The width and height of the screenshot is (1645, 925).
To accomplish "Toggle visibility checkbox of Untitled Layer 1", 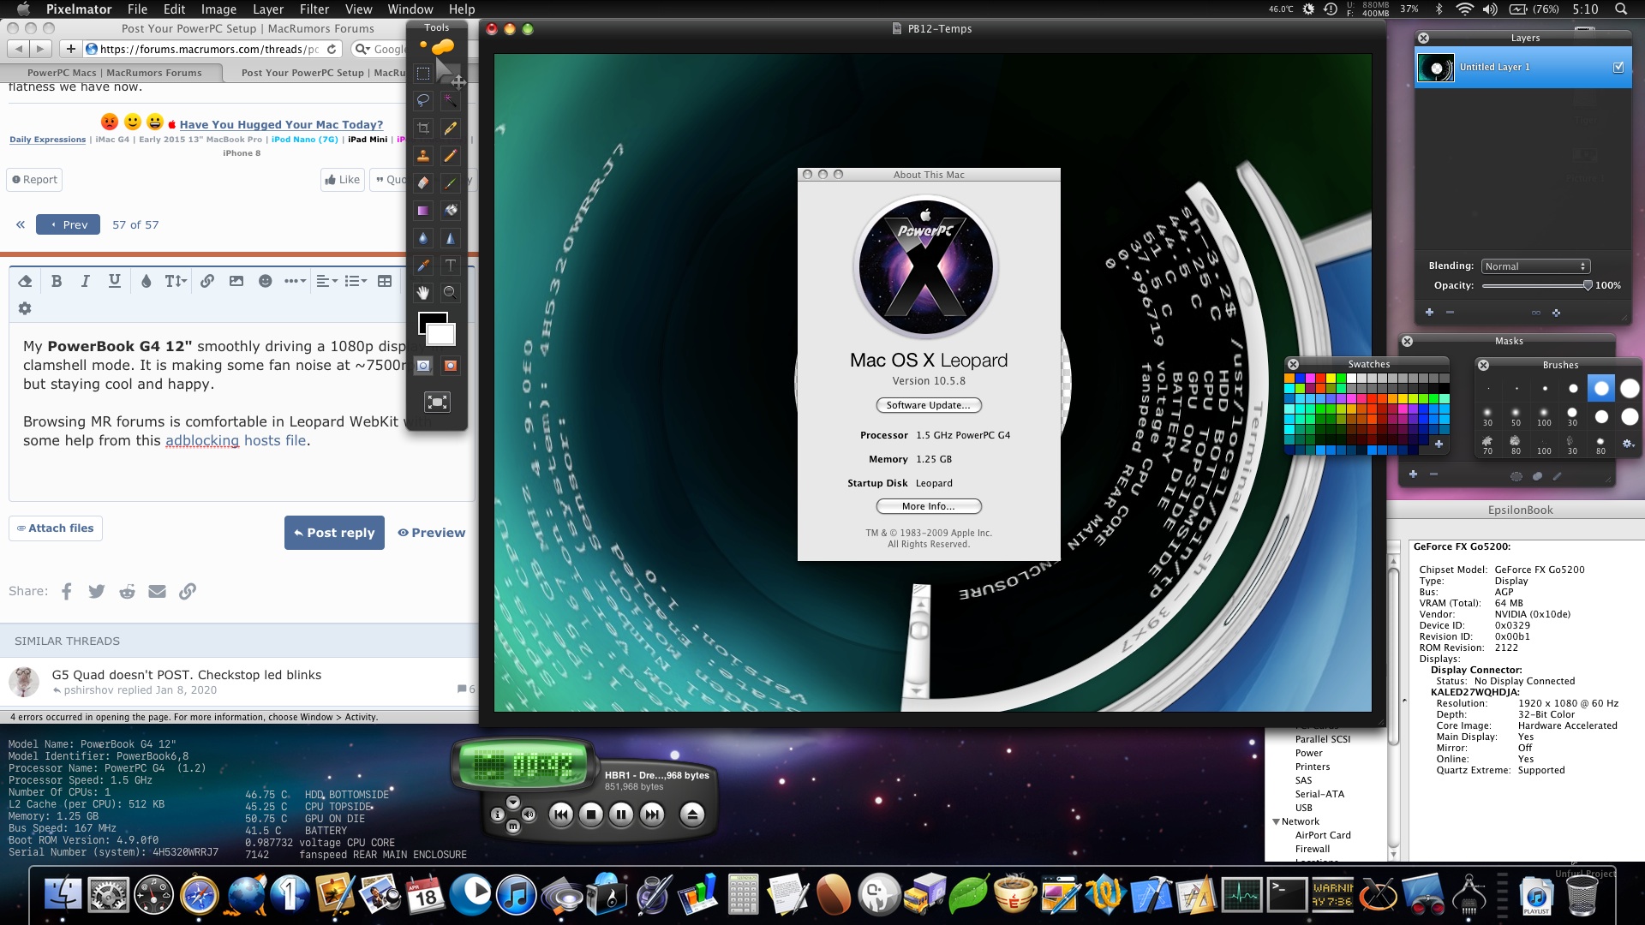I will point(1618,67).
